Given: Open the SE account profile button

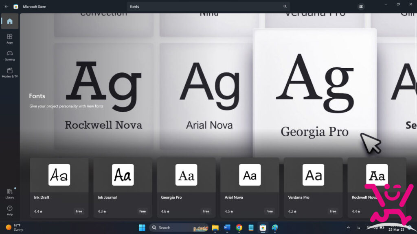Looking at the screenshot, I should 361,6.
